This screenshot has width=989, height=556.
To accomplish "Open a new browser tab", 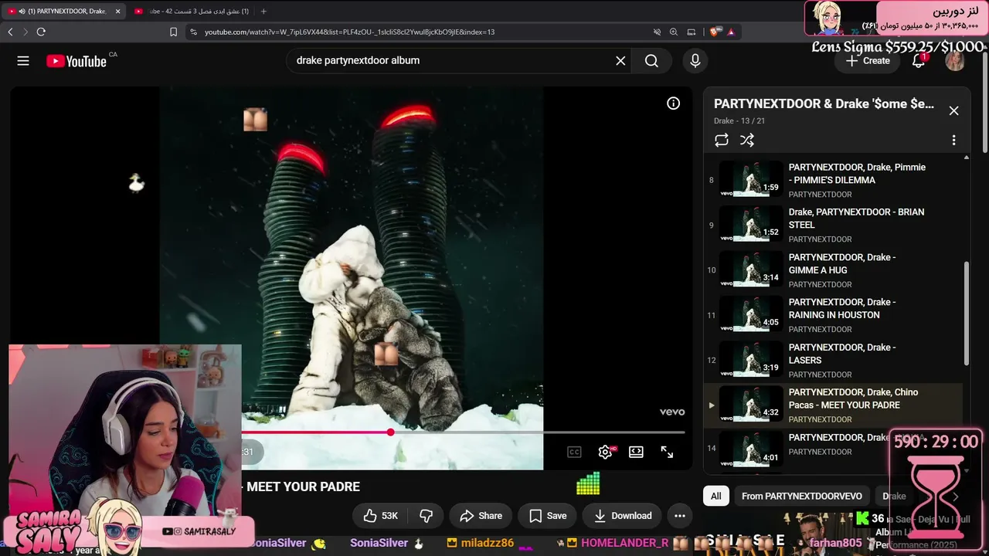I will (x=263, y=11).
